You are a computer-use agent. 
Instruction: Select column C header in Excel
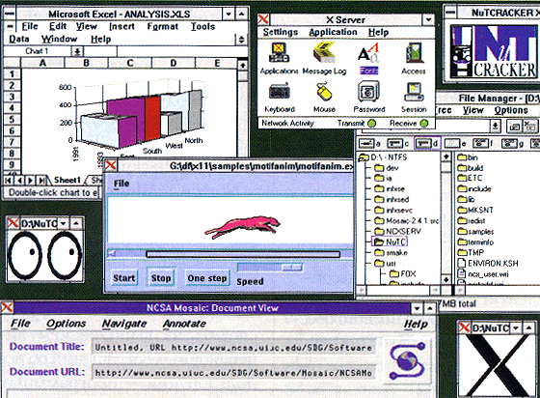(130, 63)
